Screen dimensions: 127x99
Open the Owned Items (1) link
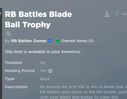77,41
